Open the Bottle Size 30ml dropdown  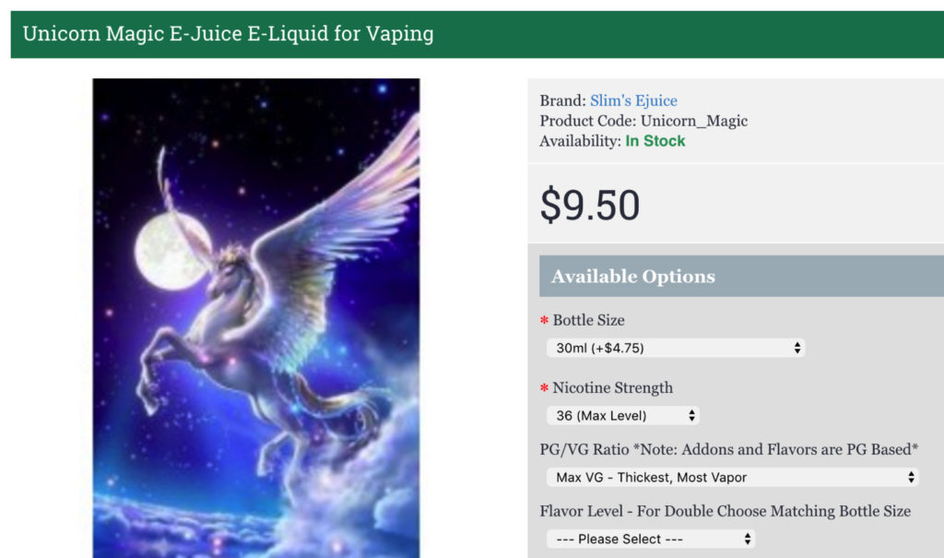[x=676, y=348]
